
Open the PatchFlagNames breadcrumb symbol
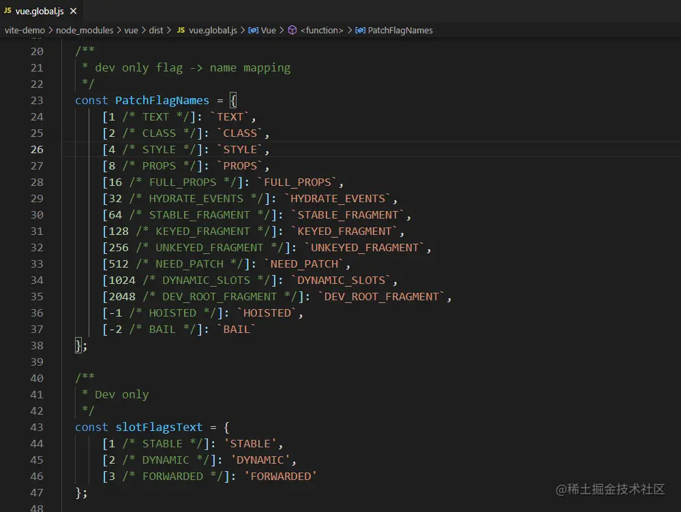[400, 30]
